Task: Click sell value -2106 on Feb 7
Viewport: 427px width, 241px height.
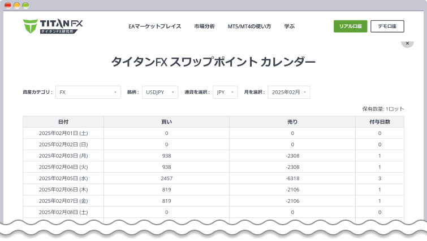Action: (x=292, y=201)
